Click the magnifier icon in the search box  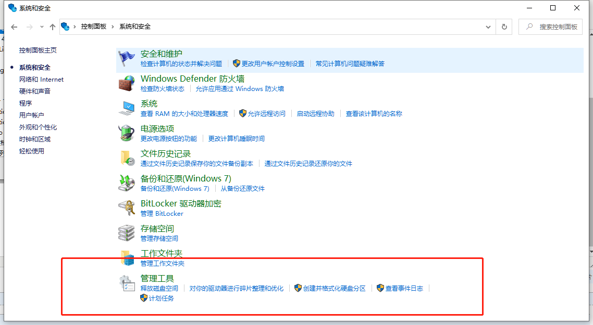529,27
